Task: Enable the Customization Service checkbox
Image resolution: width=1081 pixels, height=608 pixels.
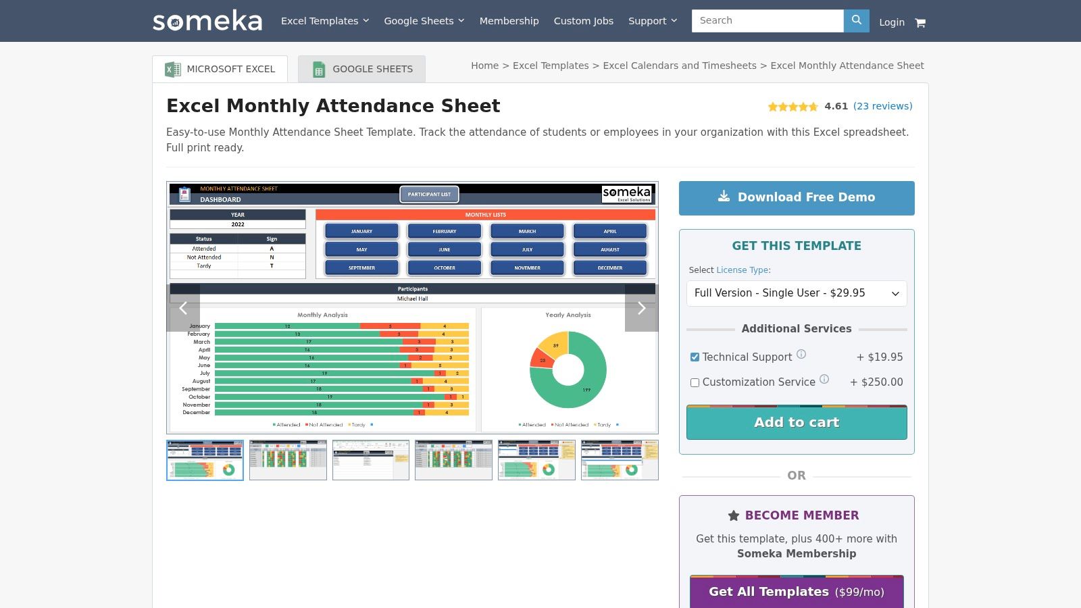Action: 695,382
